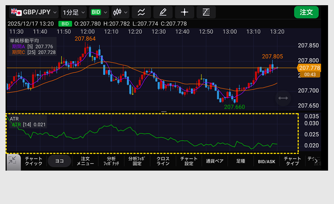This screenshot has width=334, height=204.
Task: Click the horizontal scroll arrows icon on the chart
Action: [x=283, y=98]
